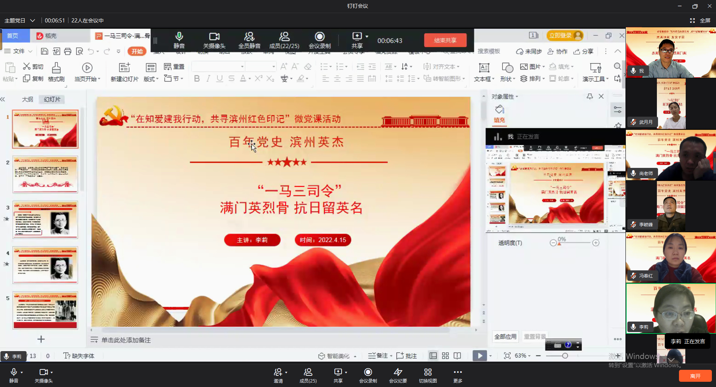The image size is (716, 387).
Task: Close the object properties panel
Action: pyautogui.click(x=601, y=96)
